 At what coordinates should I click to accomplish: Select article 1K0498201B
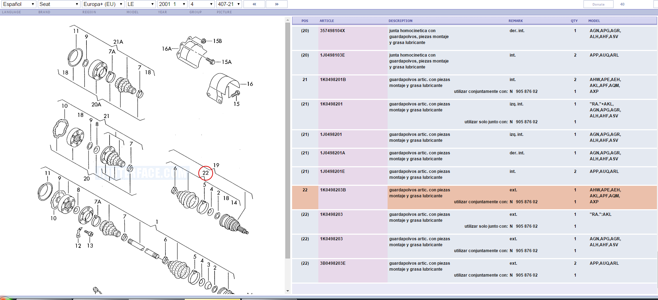pos(333,80)
